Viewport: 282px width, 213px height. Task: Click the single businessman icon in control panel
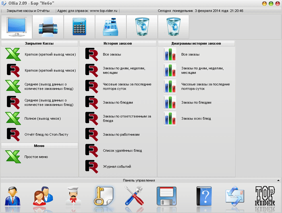(x=12, y=196)
